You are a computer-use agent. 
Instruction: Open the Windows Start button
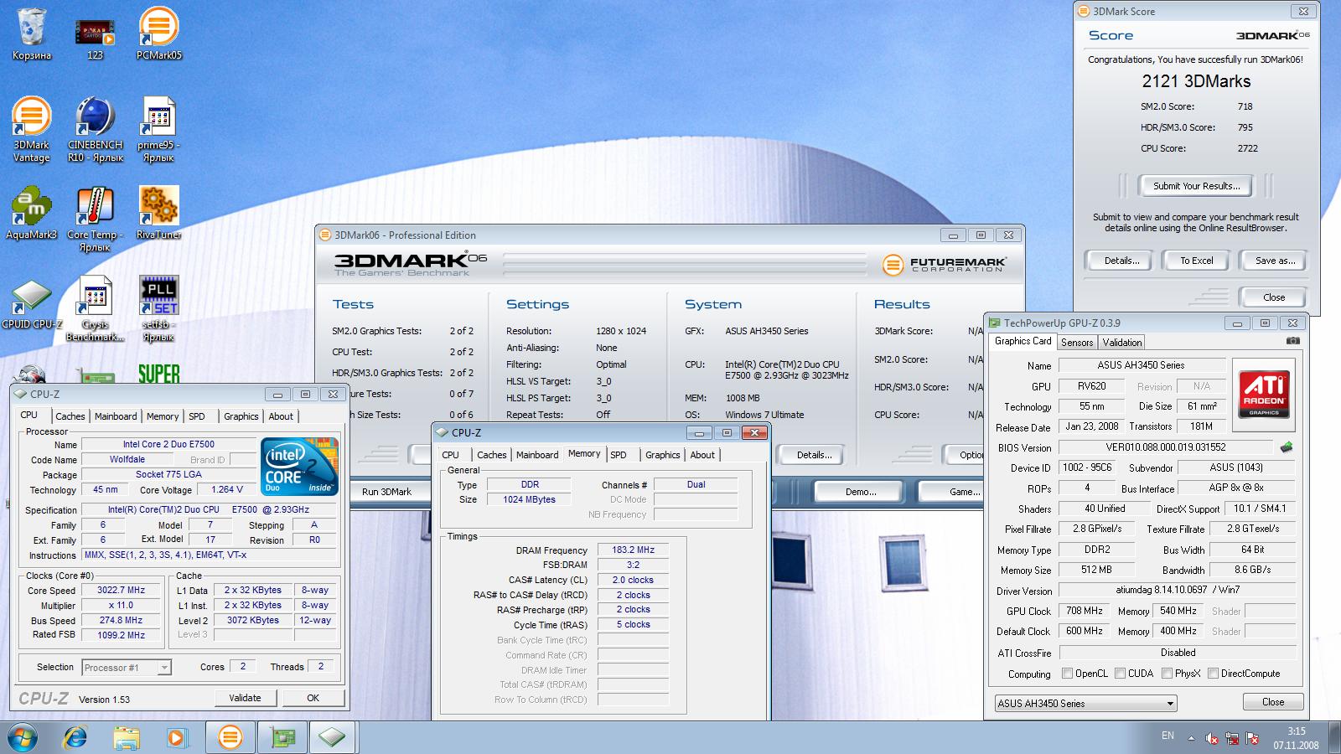(x=21, y=737)
